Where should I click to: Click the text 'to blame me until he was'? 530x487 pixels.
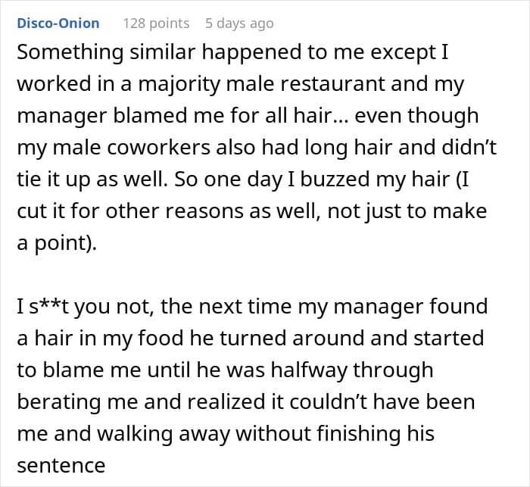(141, 370)
